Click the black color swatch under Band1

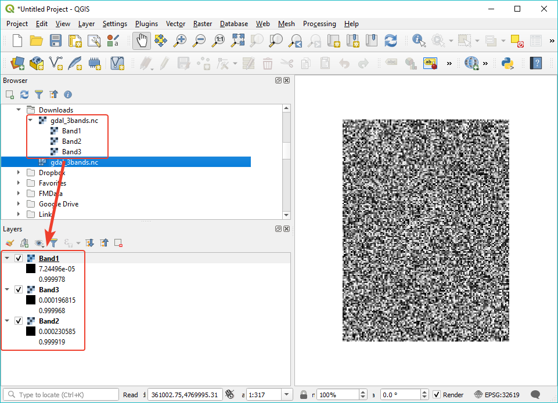pyautogui.click(x=31, y=268)
